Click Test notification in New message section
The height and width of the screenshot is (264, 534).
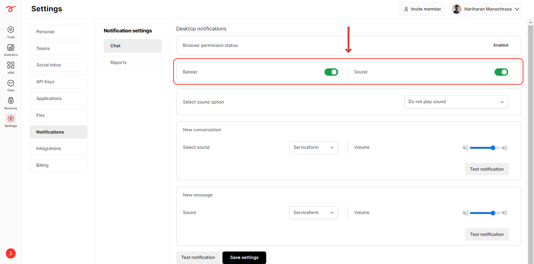(x=487, y=234)
